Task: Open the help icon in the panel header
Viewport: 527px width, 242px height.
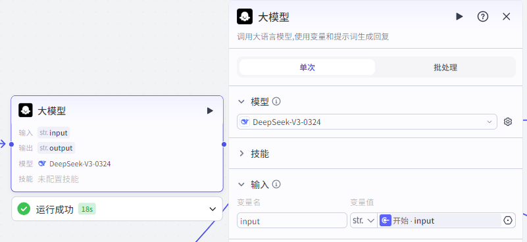Action: 483,16
